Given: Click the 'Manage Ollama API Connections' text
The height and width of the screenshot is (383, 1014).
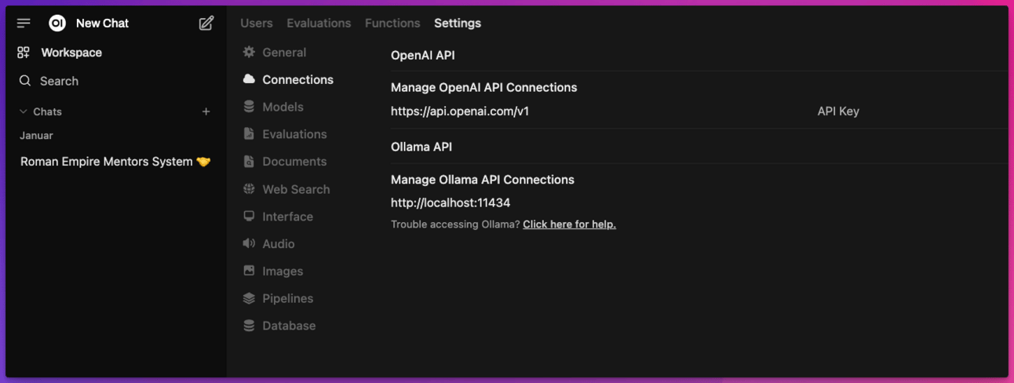Looking at the screenshot, I should [483, 180].
